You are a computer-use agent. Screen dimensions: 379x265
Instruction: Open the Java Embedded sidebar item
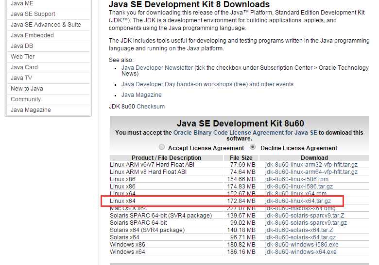(x=32, y=35)
